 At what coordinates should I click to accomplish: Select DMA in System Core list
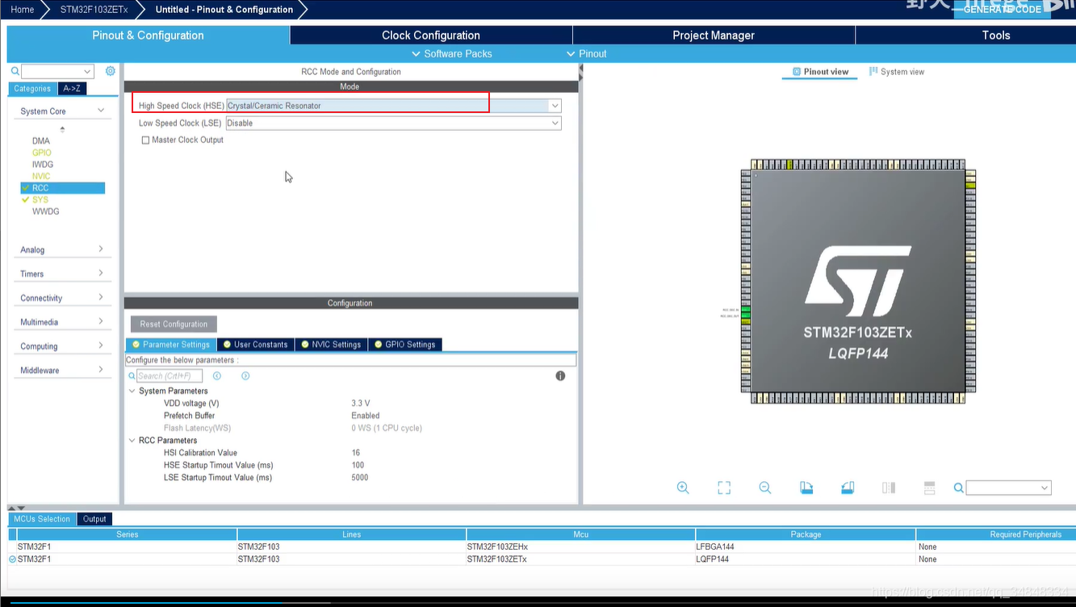click(41, 140)
